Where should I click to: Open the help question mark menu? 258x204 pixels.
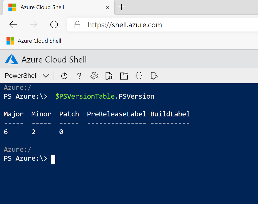tap(79, 76)
